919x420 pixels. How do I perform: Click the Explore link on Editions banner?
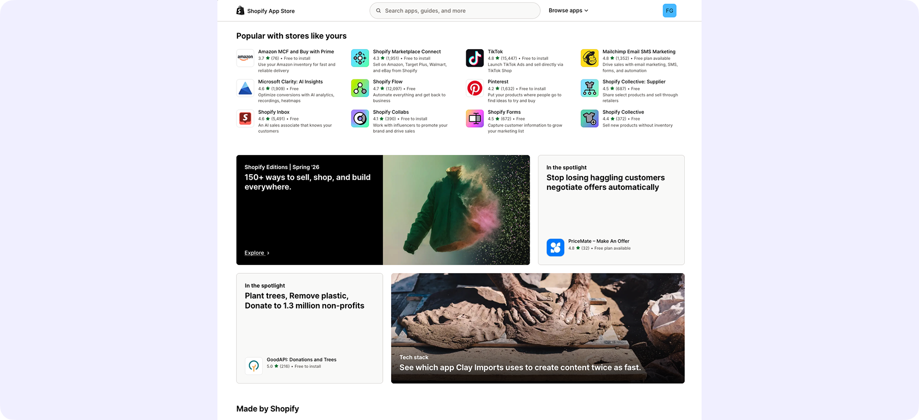[x=257, y=253]
